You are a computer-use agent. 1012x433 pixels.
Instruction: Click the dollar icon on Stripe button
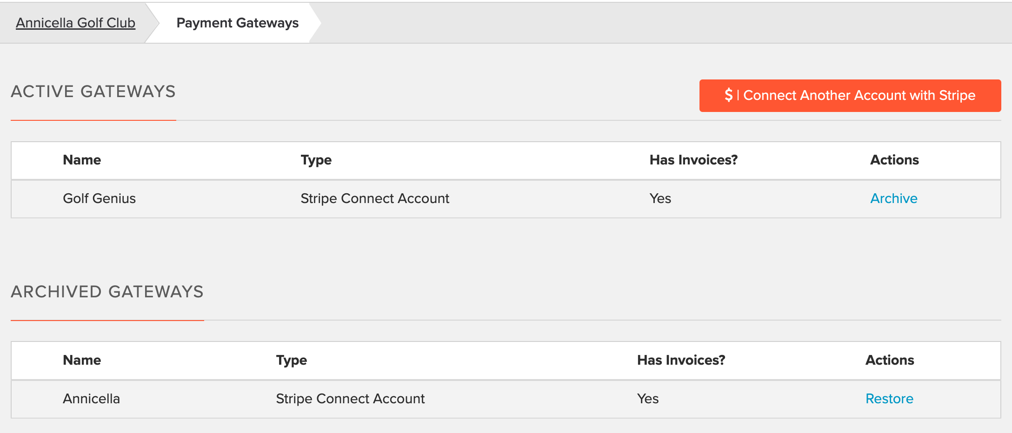pyautogui.click(x=728, y=95)
